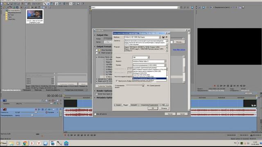Open Chrome from the taskbar

(x=25, y=143)
